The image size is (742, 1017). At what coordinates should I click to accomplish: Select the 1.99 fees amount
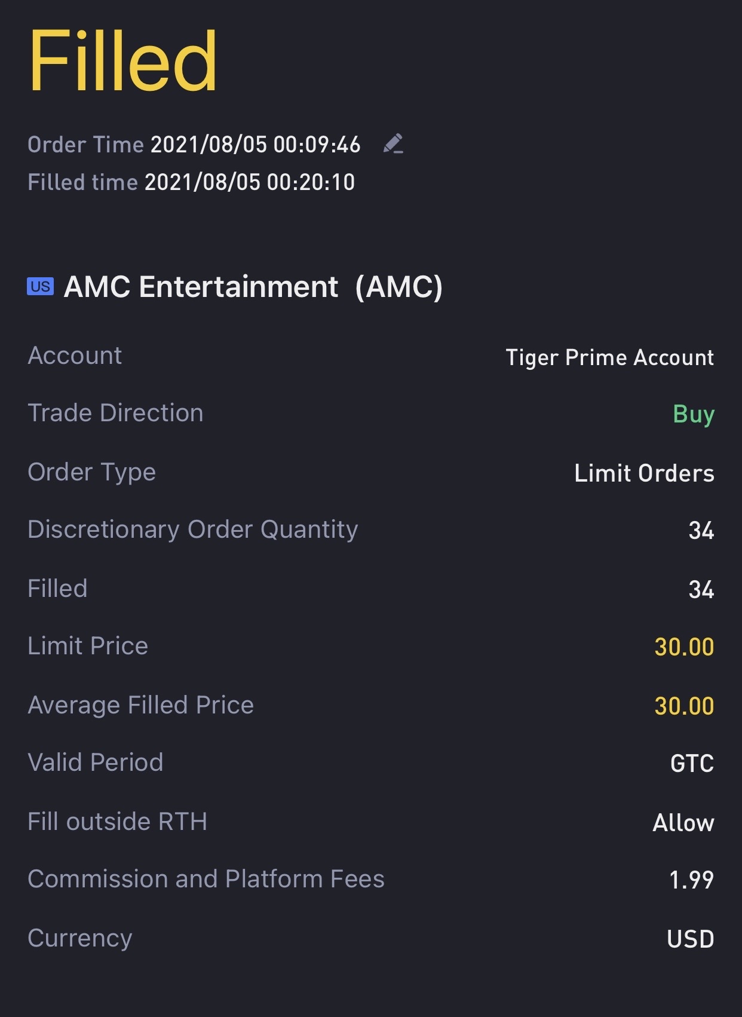(x=692, y=880)
